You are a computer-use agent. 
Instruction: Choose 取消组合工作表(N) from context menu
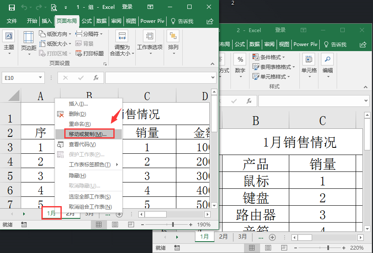pyautogui.click(x=88, y=207)
